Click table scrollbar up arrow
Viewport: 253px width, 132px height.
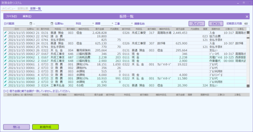(248, 32)
